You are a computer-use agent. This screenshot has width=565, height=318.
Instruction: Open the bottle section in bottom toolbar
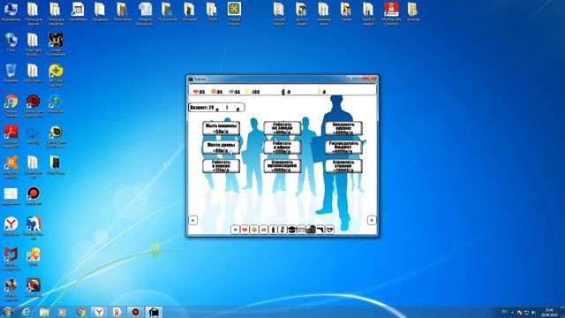273,230
